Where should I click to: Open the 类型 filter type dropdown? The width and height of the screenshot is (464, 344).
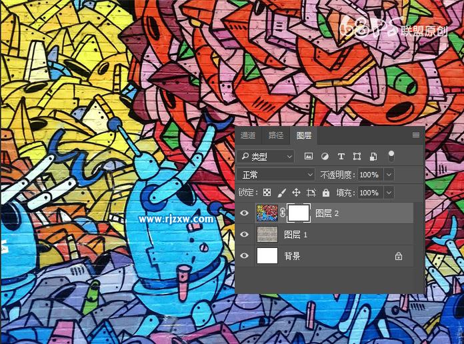click(x=266, y=157)
